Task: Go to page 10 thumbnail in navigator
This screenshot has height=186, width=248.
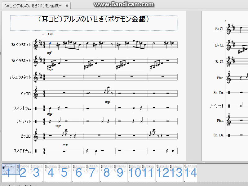Action: click(135, 173)
